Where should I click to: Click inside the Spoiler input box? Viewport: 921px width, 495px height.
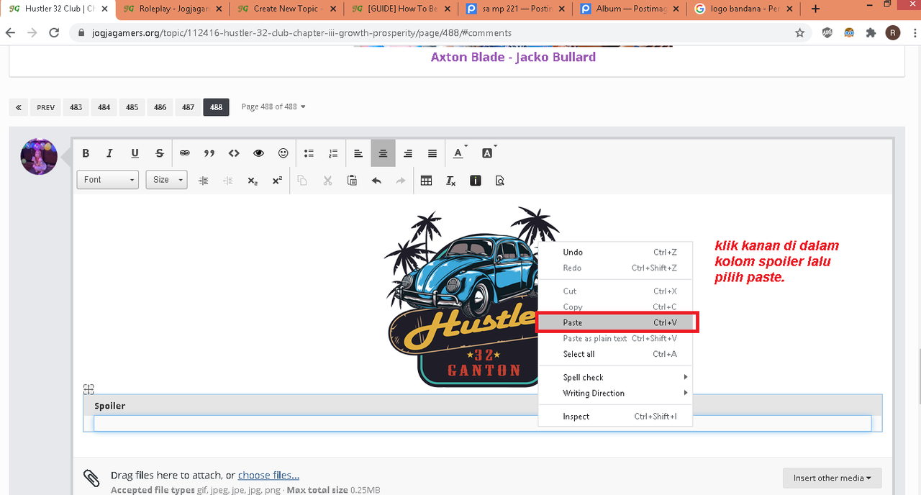(x=482, y=423)
